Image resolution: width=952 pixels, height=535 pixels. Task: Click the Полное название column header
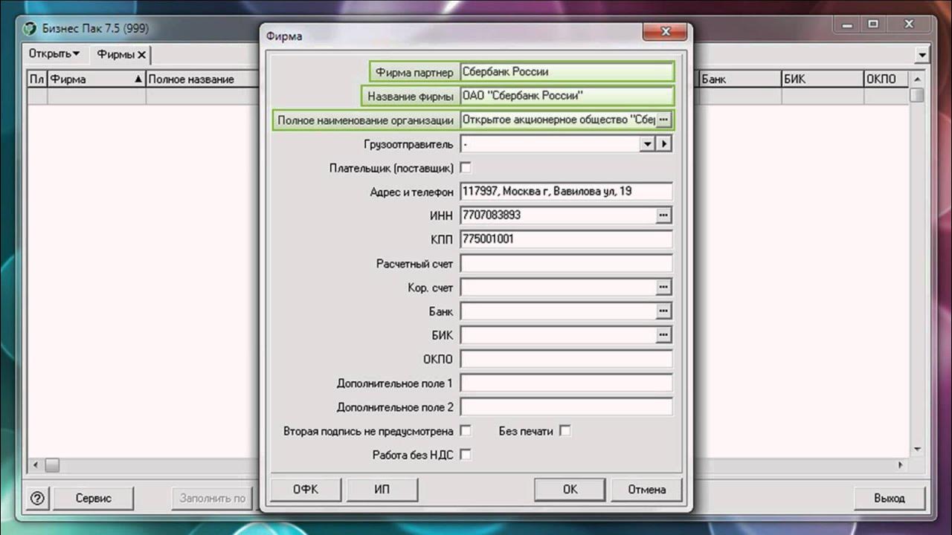(202, 79)
